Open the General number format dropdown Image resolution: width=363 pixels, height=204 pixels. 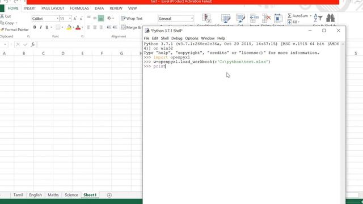192,19
